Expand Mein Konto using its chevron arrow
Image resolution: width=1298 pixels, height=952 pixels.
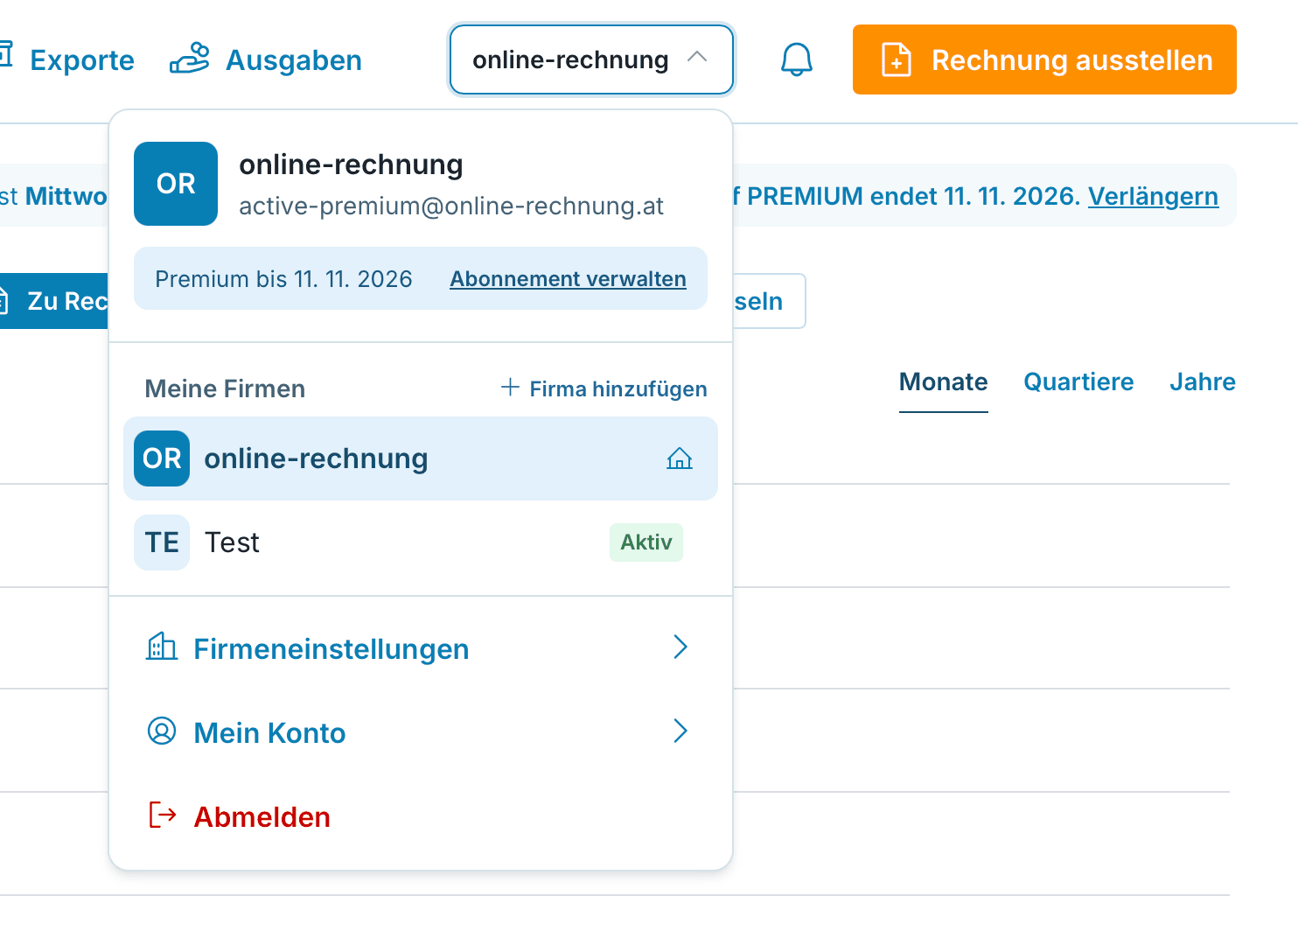point(680,731)
